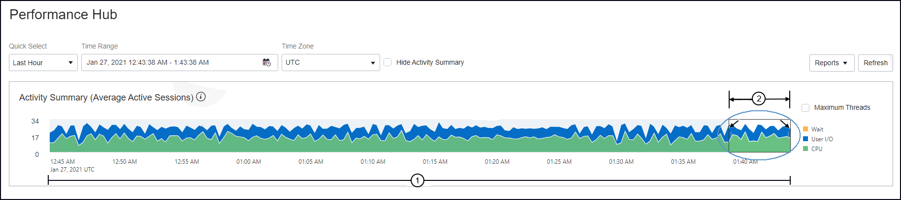Screen dimensions: 901x200
Task: Click the highlighted time slider selection box
Action: coord(759,136)
